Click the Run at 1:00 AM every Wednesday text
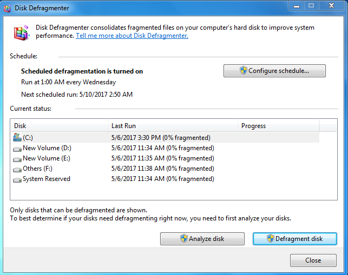 [68, 82]
